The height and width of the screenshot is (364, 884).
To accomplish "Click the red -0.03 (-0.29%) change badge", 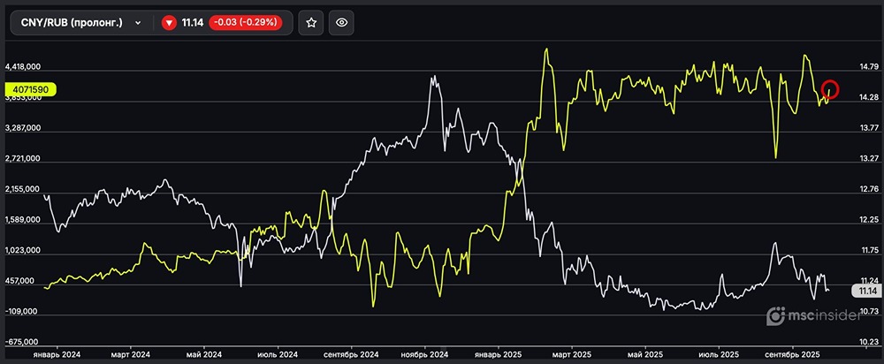I will (x=245, y=24).
